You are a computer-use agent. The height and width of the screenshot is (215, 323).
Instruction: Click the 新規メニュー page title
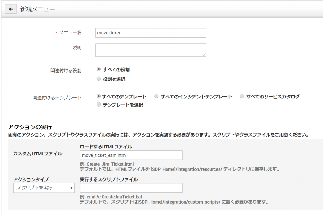coord(37,9)
